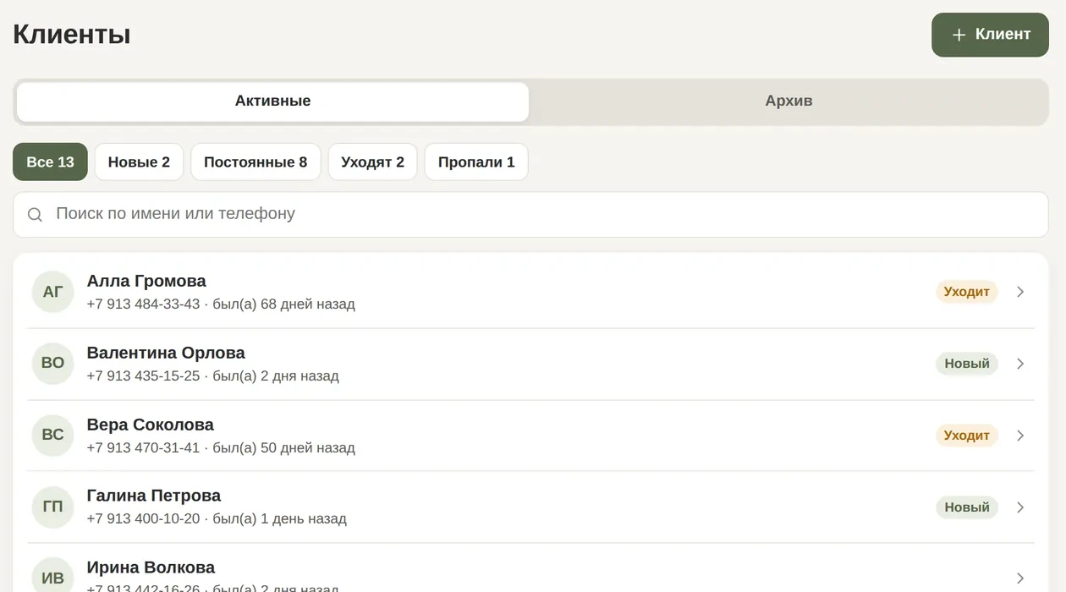Focus the search by name or phone field
The height and width of the screenshot is (592, 1066).
click(x=530, y=214)
